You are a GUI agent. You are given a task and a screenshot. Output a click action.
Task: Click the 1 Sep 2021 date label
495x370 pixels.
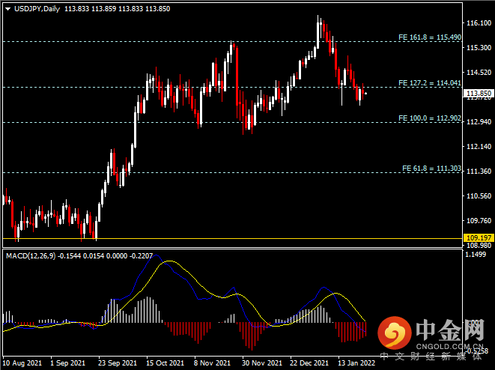click(x=68, y=363)
